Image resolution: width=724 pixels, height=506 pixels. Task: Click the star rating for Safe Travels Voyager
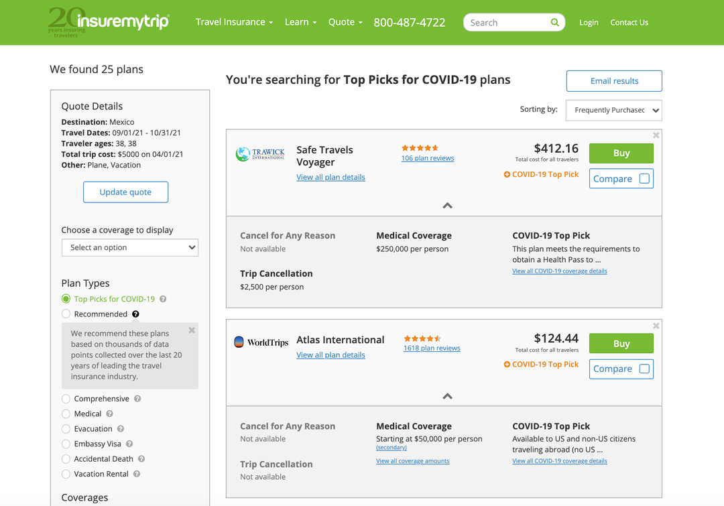pos(420,147)
